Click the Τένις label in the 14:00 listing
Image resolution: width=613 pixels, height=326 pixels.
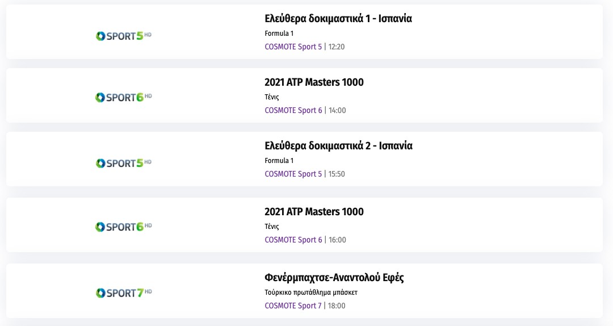point(272,97)
